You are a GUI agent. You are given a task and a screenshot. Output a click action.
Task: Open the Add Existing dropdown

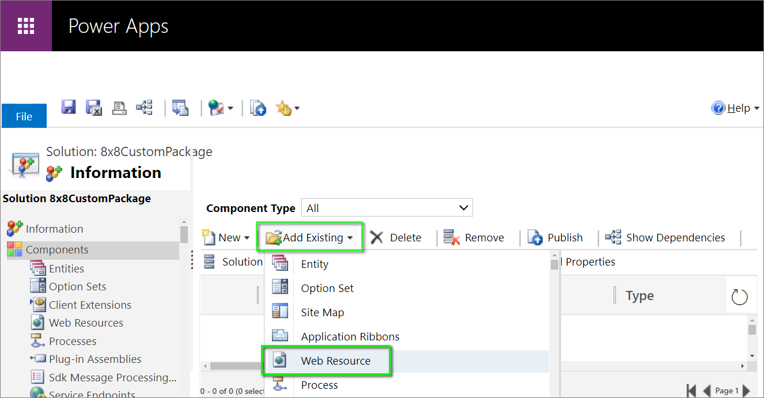point(309,237)
